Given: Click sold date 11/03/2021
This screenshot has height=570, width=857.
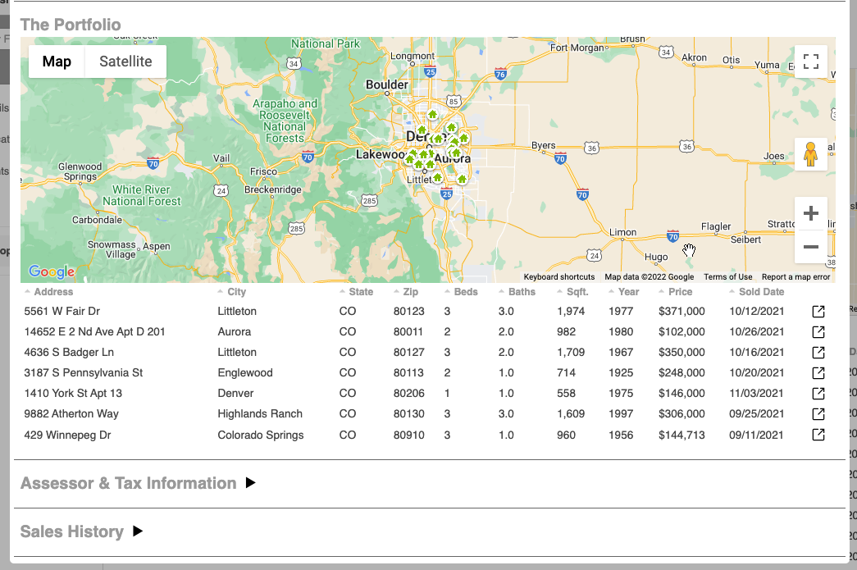Looking at the screenshot, I should [x=756, y=394].
